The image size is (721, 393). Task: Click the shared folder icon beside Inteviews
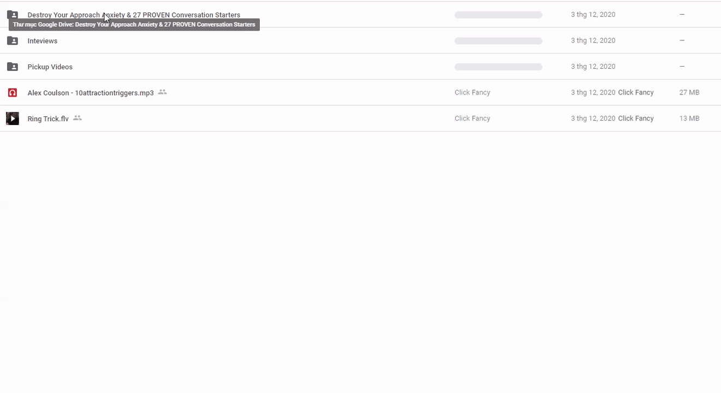click(x=13, y=40)
